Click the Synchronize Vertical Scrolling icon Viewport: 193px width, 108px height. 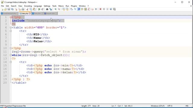[63, 9]
